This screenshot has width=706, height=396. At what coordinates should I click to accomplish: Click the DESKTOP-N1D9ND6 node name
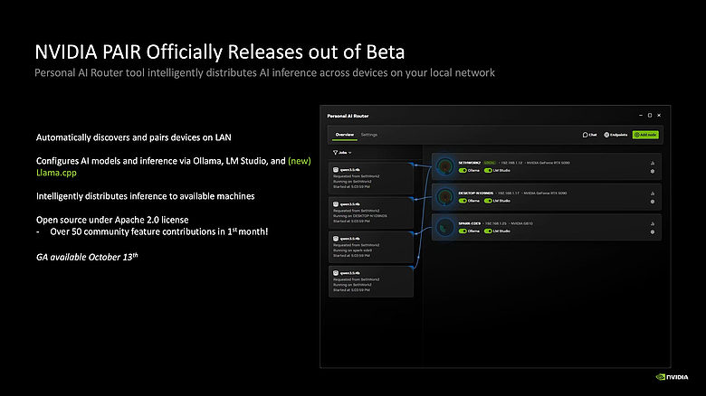pyautogui.click(x=475, y=193)
